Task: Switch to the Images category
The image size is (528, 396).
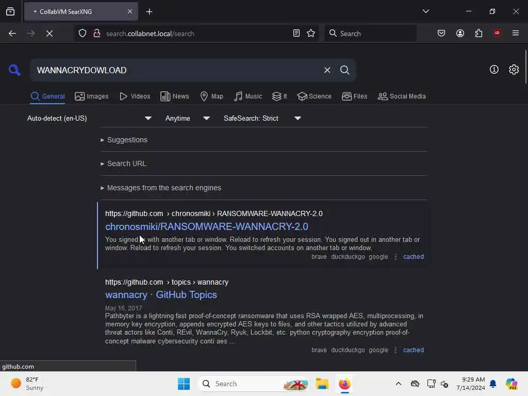Action: tap(92, 96)
